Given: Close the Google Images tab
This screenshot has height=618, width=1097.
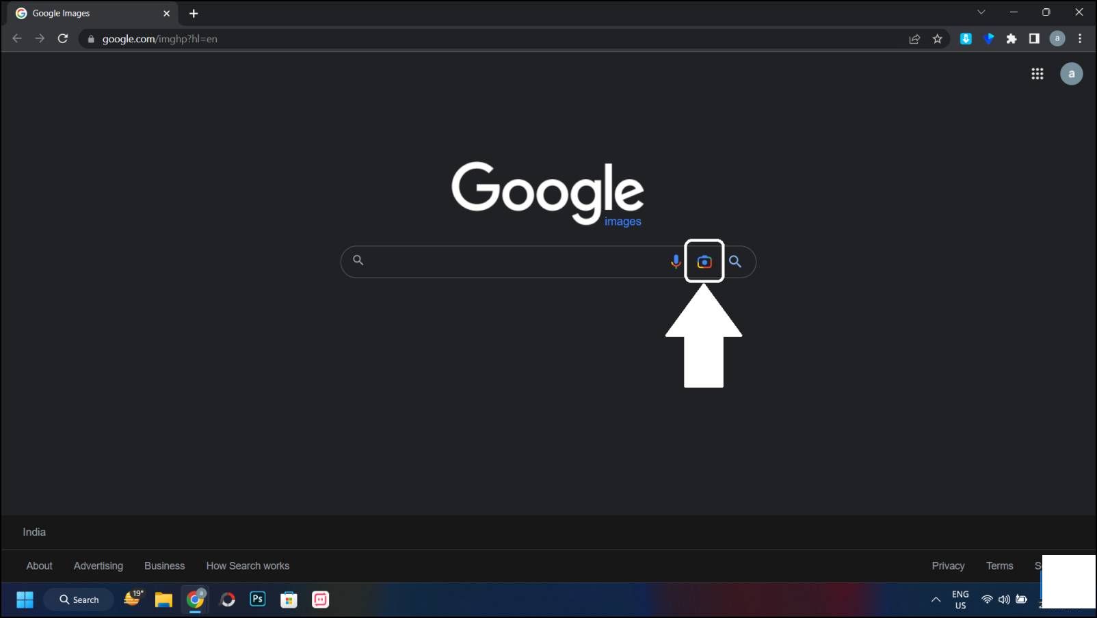Looking at the screenshot, I should [x=166, y=13].
